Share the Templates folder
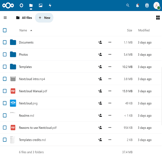The height and width of the screenshot is (155, 162). point(100,67)
